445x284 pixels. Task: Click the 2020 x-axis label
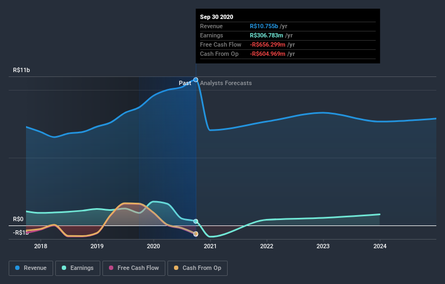tap(153, 246)
